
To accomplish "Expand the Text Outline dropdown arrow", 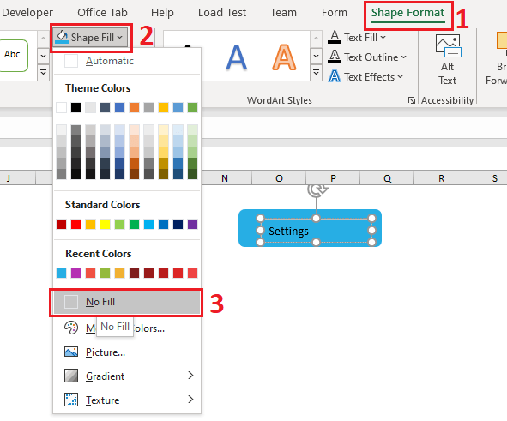I will click(x=403, y=57).
